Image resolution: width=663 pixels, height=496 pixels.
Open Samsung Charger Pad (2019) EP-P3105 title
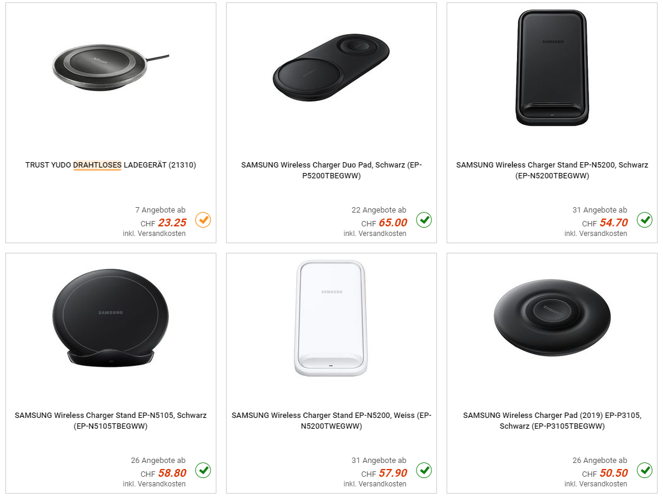coord(552,420)
